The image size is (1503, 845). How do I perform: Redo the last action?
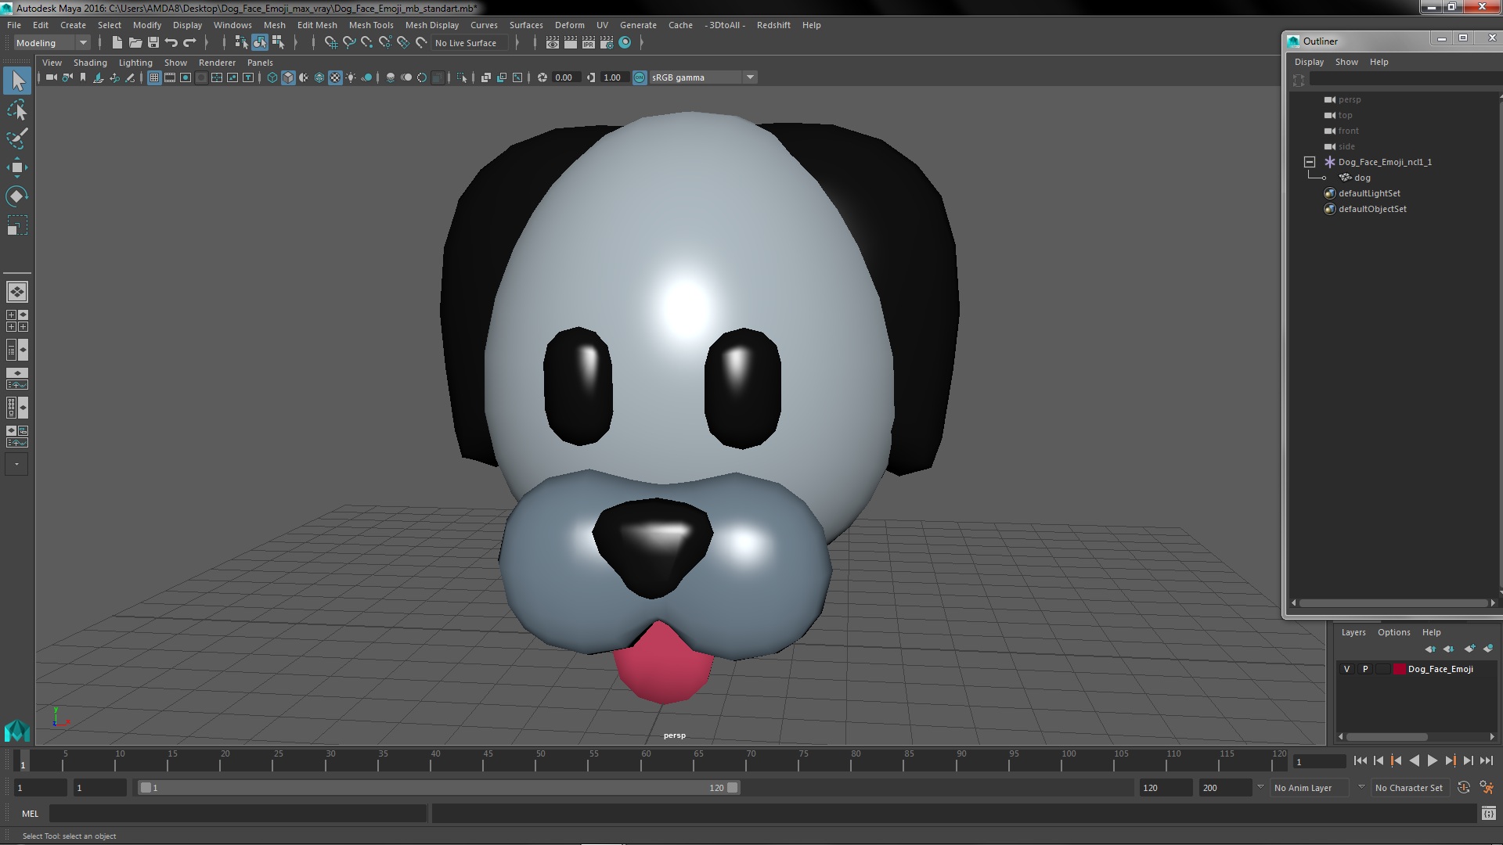click(189, 43)
